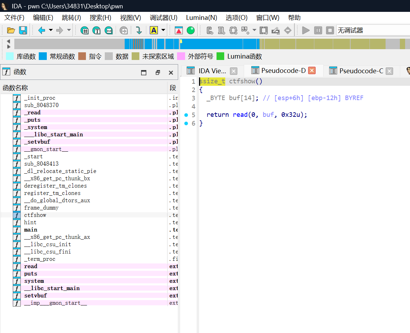This screenshot has height=333, width=410.
Task: Click the curved down arrow toolbar icon
Action: click(139, 30)
